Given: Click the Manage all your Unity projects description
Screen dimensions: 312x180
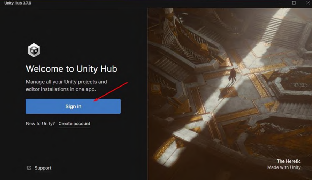Looking at the screenshot, I should tap(67, 85).
